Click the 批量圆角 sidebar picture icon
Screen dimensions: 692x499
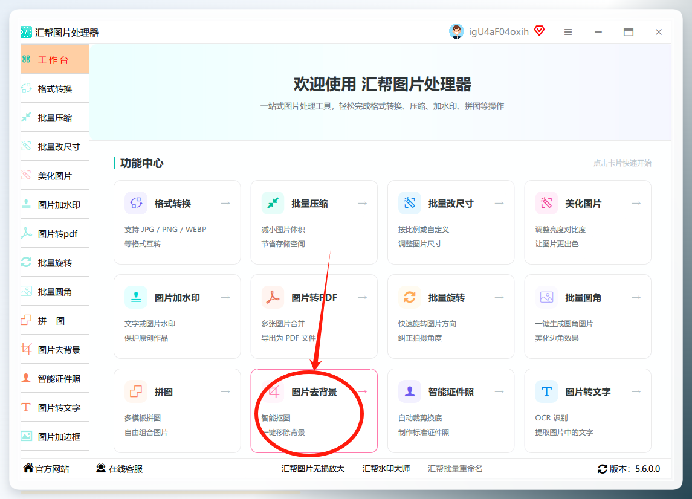26,291
